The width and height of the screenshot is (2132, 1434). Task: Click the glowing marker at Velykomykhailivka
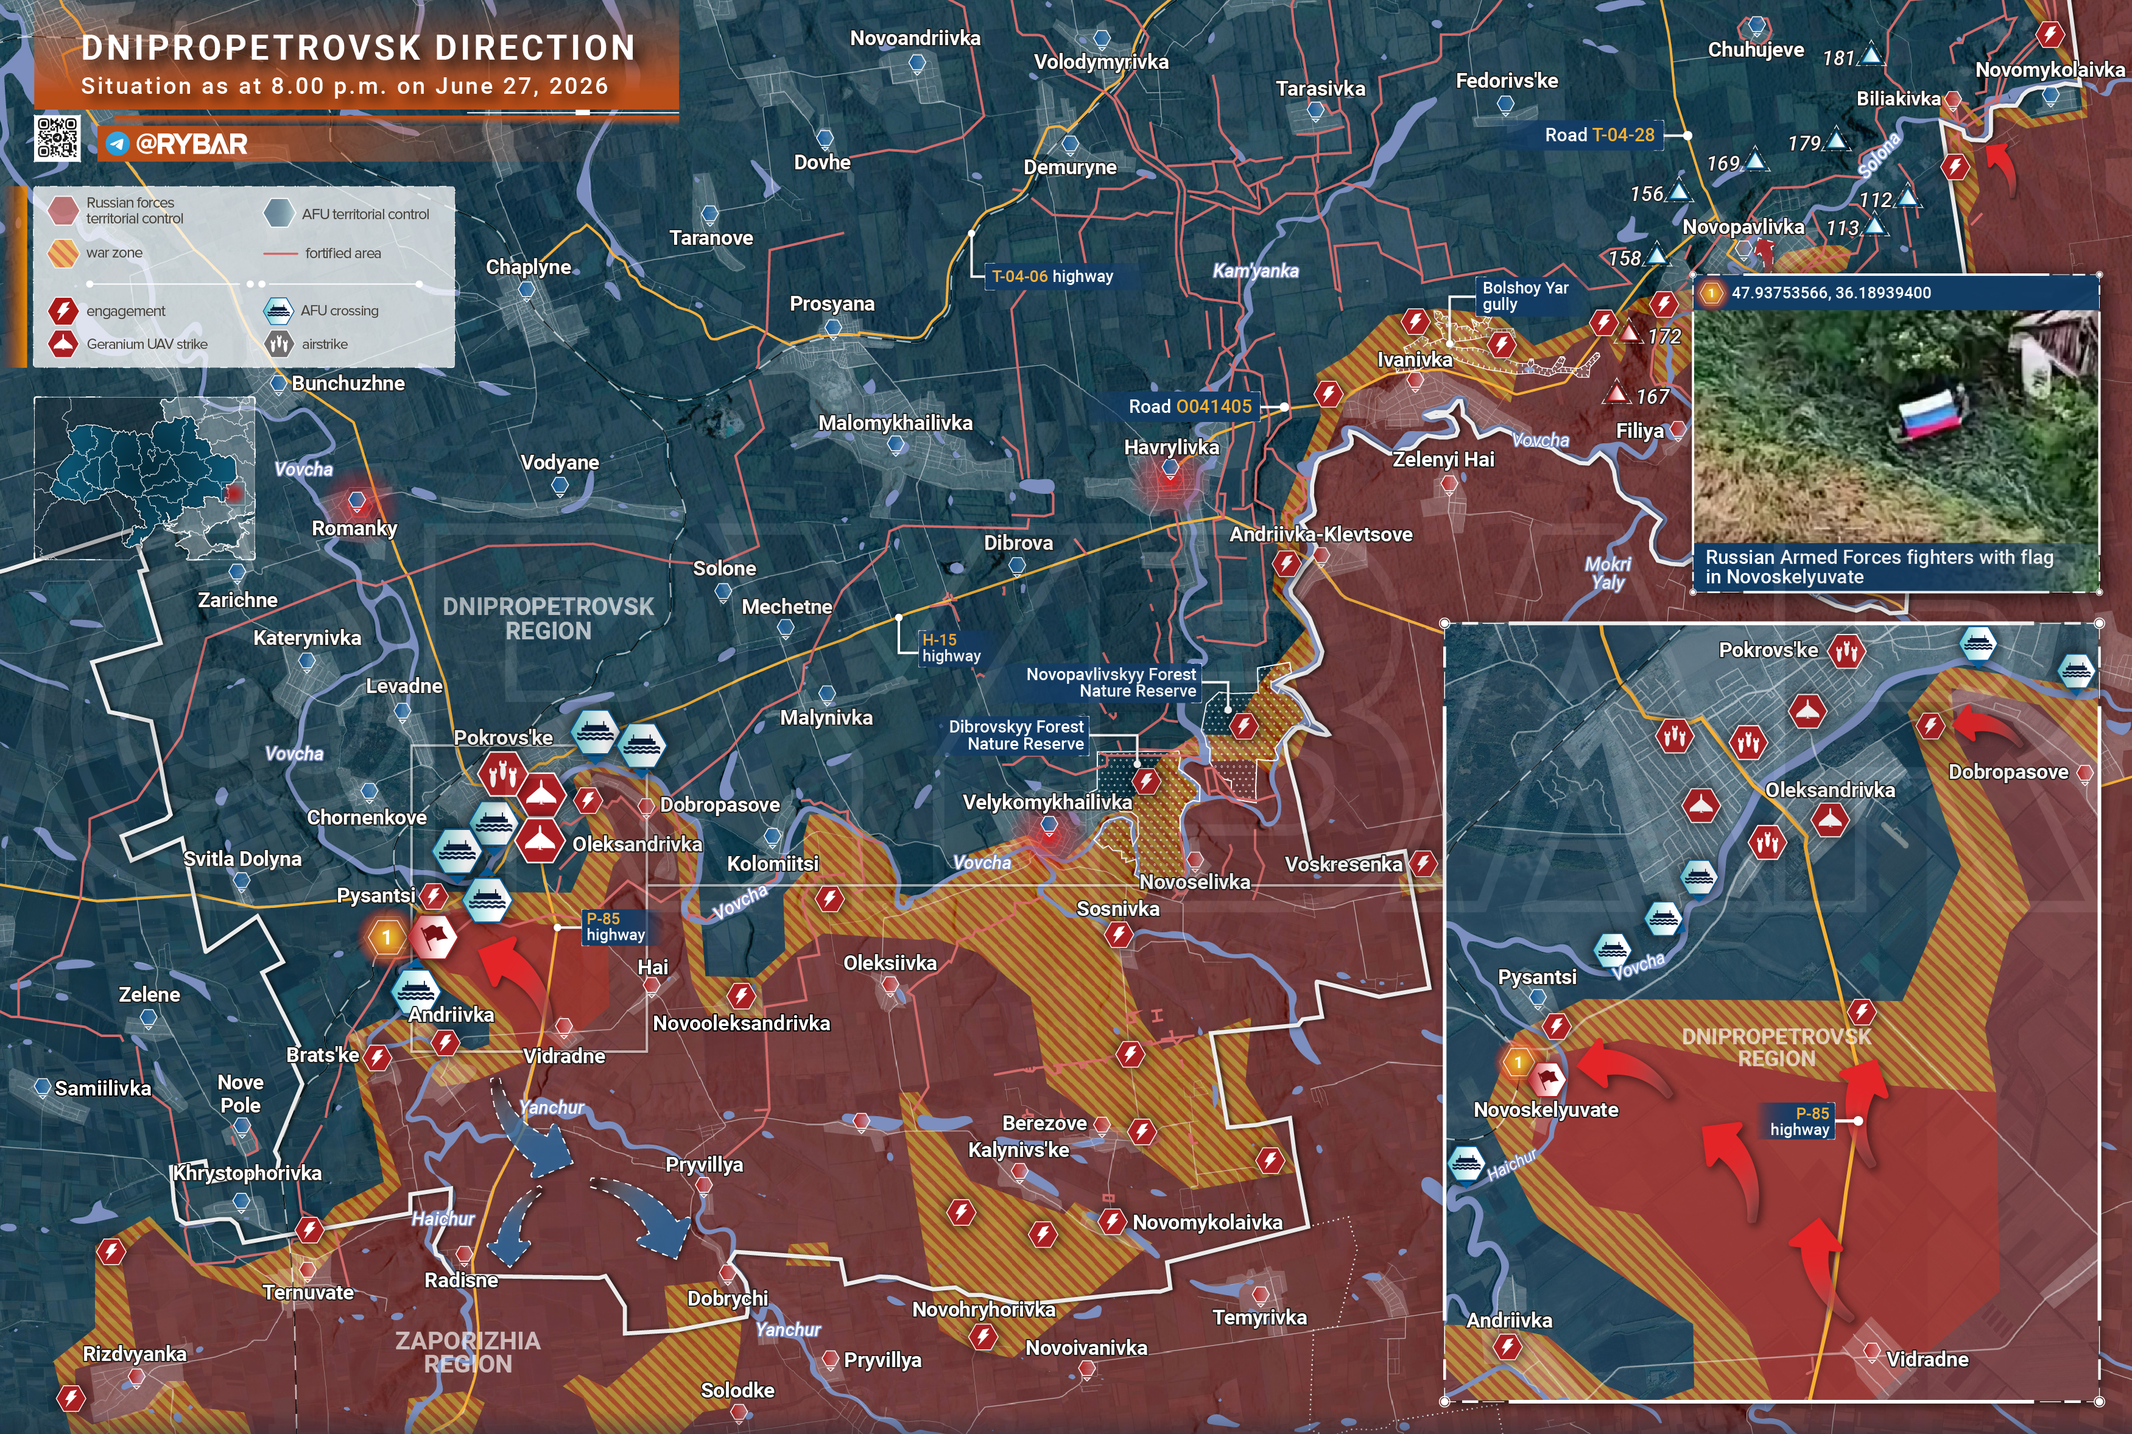(x=1048, y=831)
